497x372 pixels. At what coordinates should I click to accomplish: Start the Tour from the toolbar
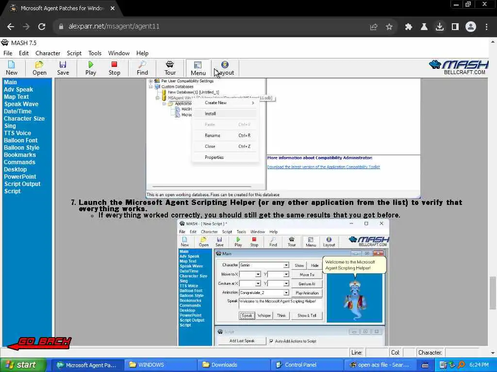click(x=170, y=68)
